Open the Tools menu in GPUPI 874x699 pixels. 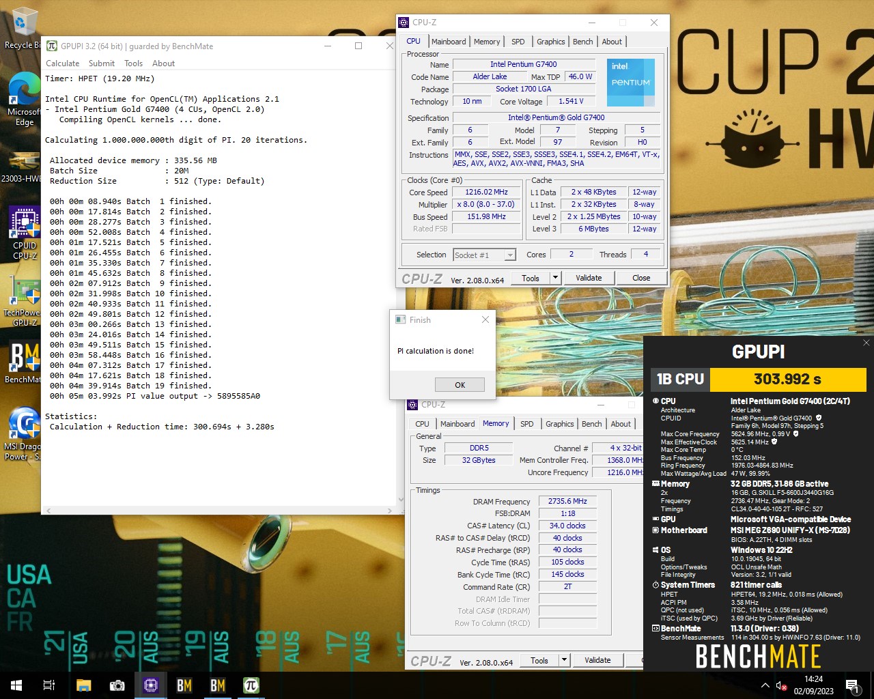(133, 63)
